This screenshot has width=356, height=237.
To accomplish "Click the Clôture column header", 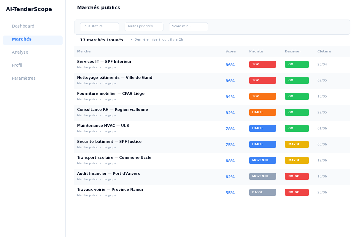I will point(324,52).
